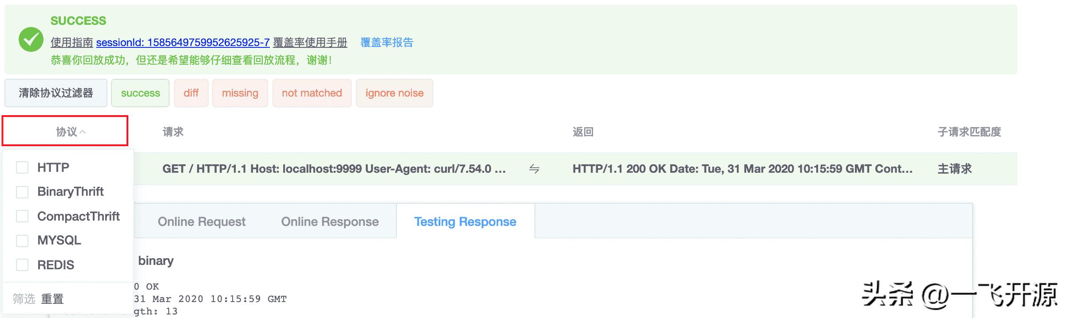
Task: Open the 覆盖率报告 link
Action: tap(387, 43)
